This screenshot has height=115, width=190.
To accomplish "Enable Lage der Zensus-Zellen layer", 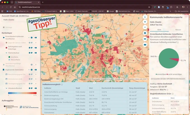I will (35, 43).
